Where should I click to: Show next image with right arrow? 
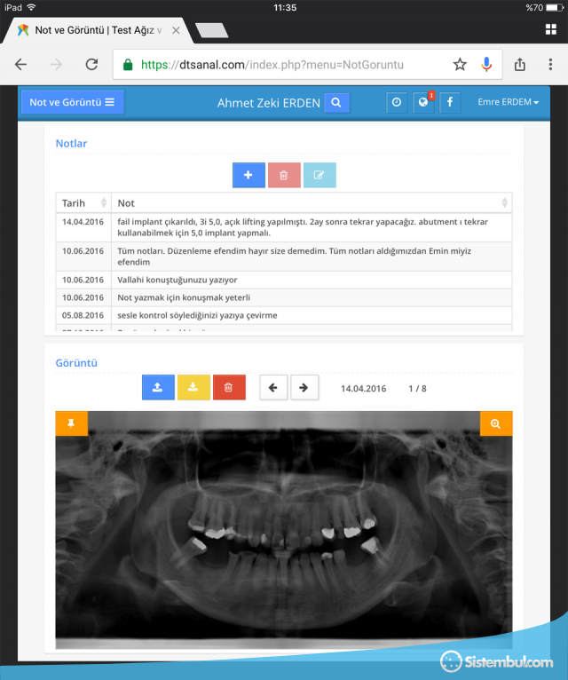click(304, 387)
